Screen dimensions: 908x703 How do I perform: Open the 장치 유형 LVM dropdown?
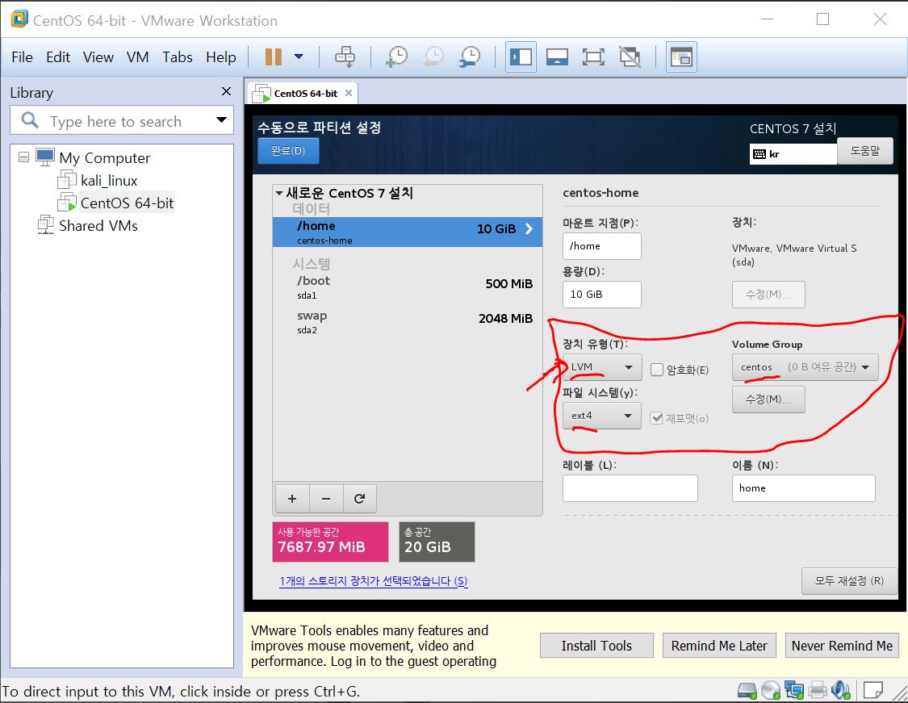(x=601, y=367)
